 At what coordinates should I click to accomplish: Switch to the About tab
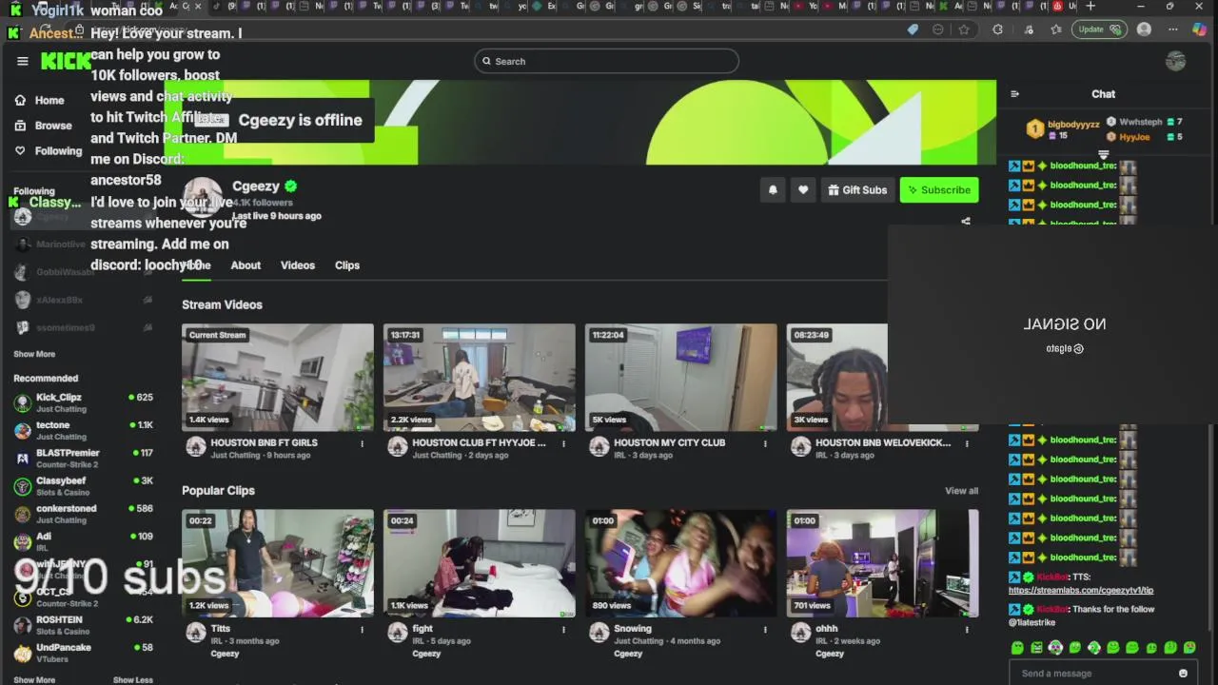(246, 265)
